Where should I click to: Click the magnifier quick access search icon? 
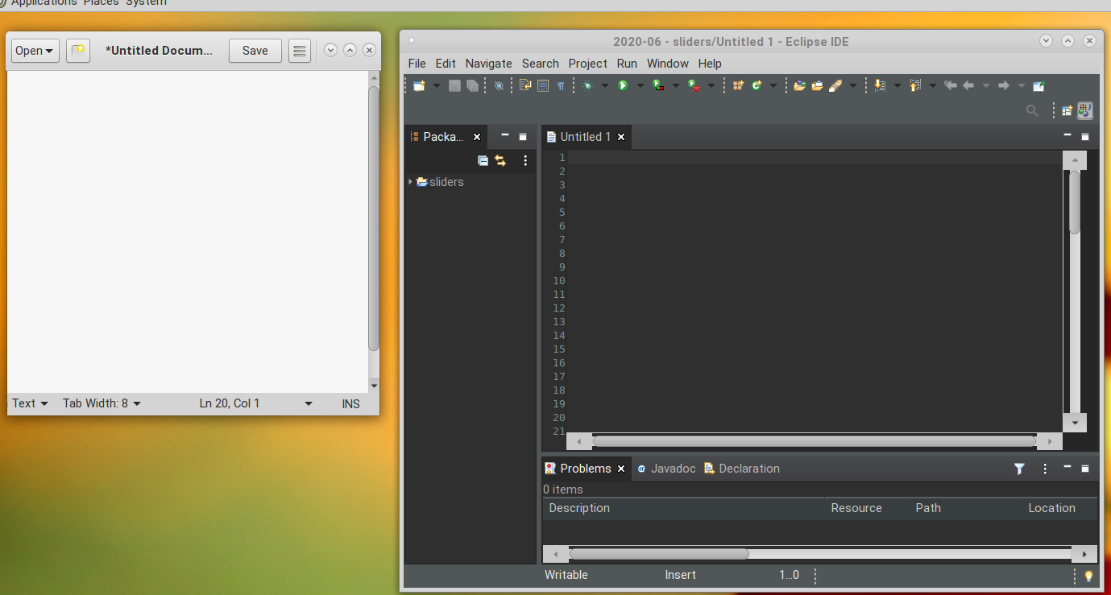click(x=1032, y=110)
